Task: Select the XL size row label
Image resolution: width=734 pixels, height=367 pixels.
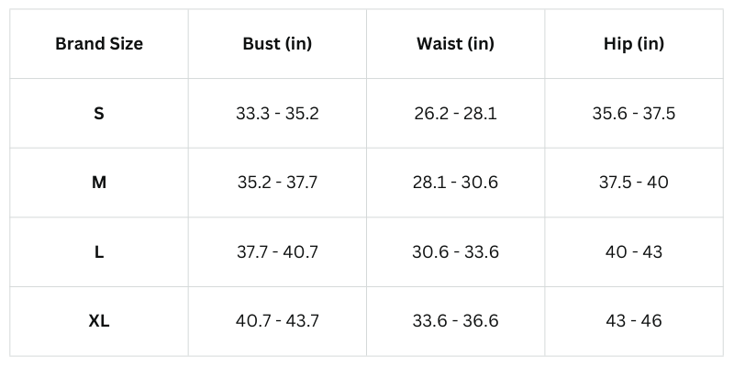Action: tap(99, 321)
